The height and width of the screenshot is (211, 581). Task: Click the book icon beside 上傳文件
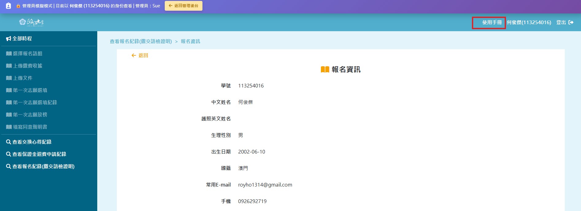9,78
